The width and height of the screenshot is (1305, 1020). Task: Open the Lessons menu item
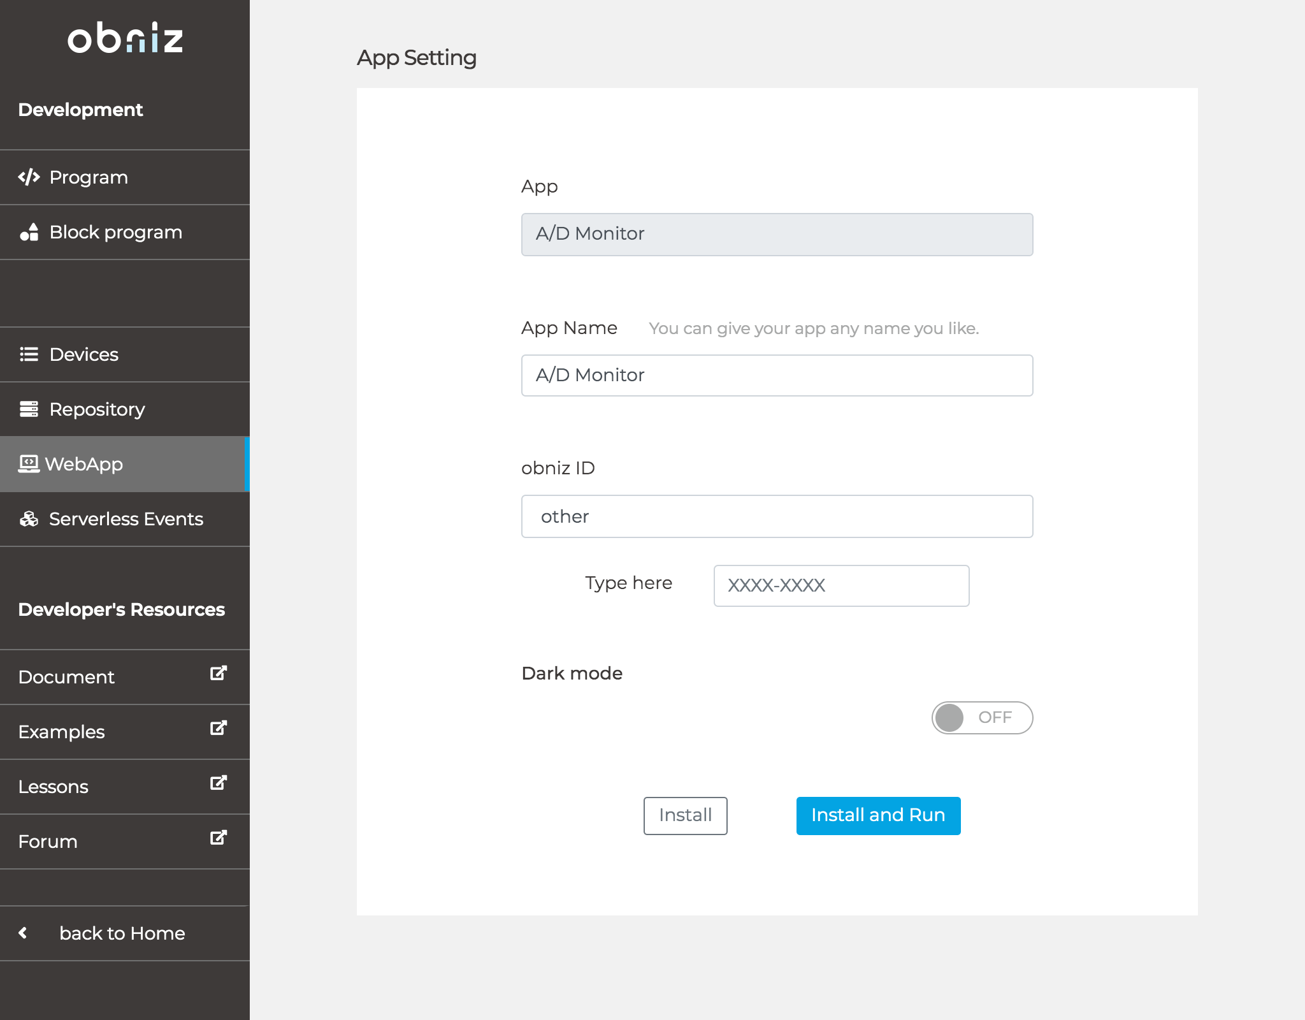tap(54, 787)
